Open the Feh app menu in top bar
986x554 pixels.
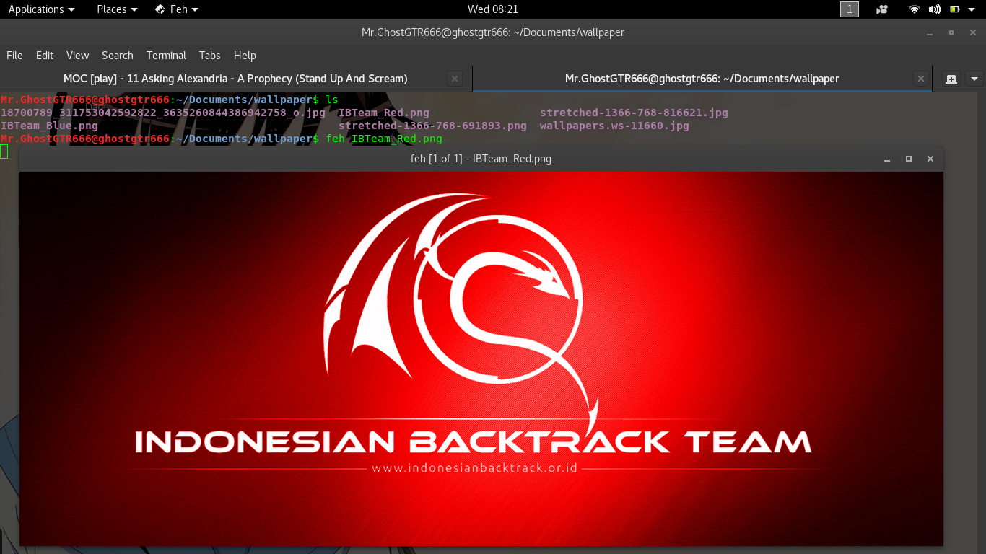[x=177, y=9]
